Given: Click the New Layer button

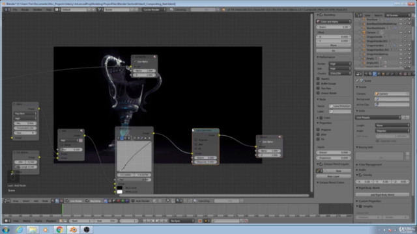Looking at the screenshot, I should (x=334, y=176).
